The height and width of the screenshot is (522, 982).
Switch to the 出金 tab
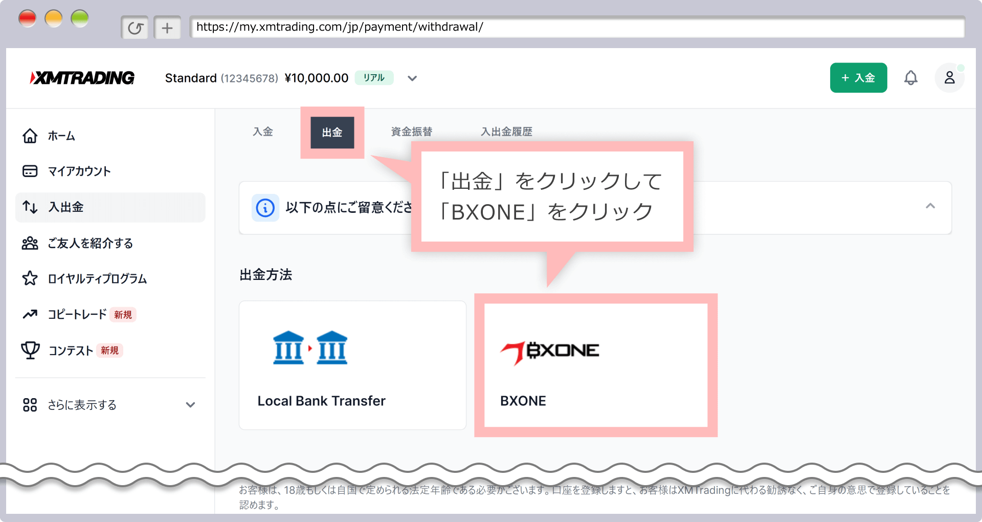click(332, 133)
